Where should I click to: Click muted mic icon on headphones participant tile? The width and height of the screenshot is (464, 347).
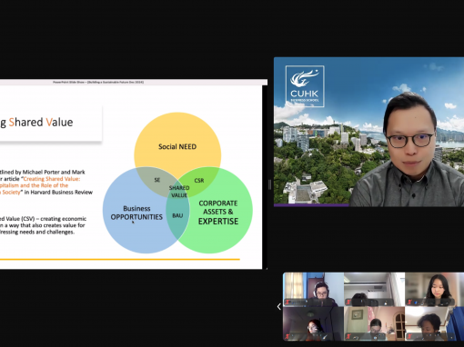pos(287,302)
